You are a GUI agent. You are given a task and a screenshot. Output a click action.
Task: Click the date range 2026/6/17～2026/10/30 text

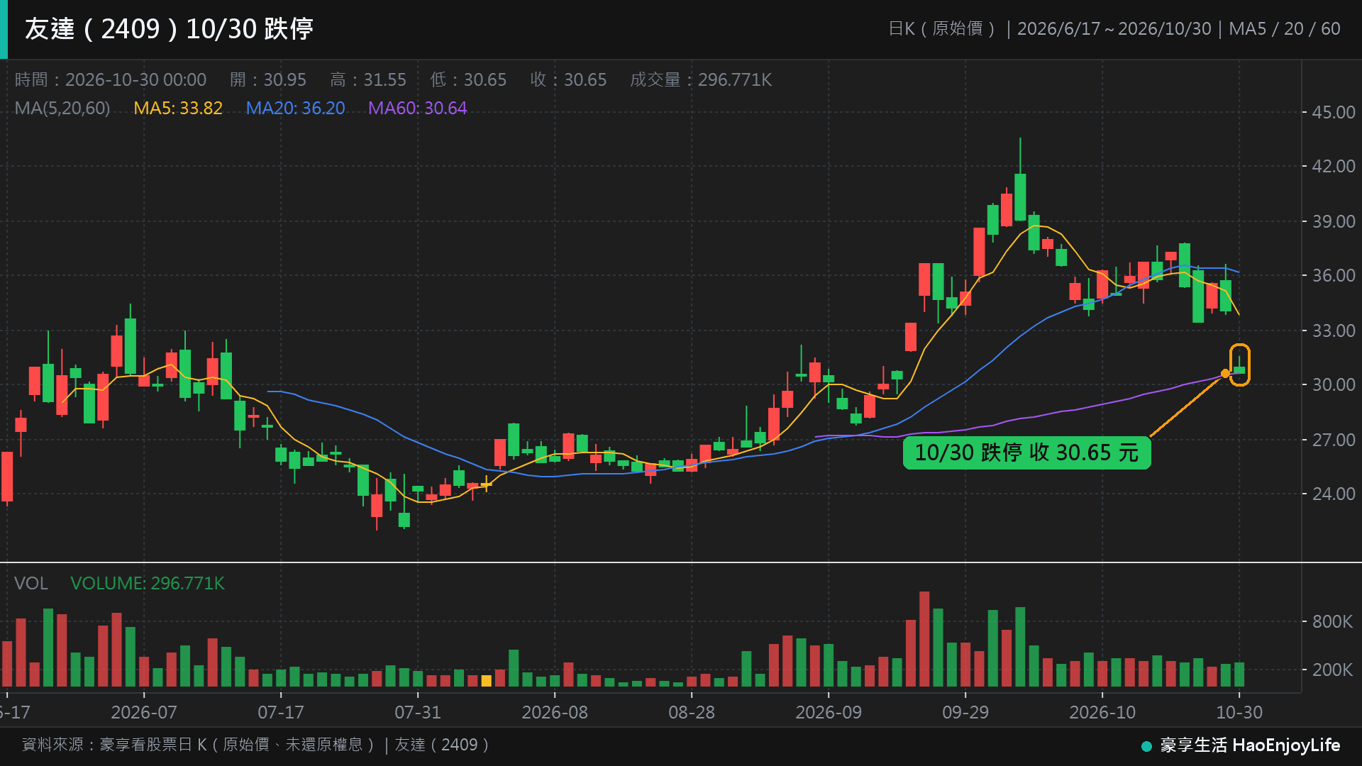(1114, 28)
